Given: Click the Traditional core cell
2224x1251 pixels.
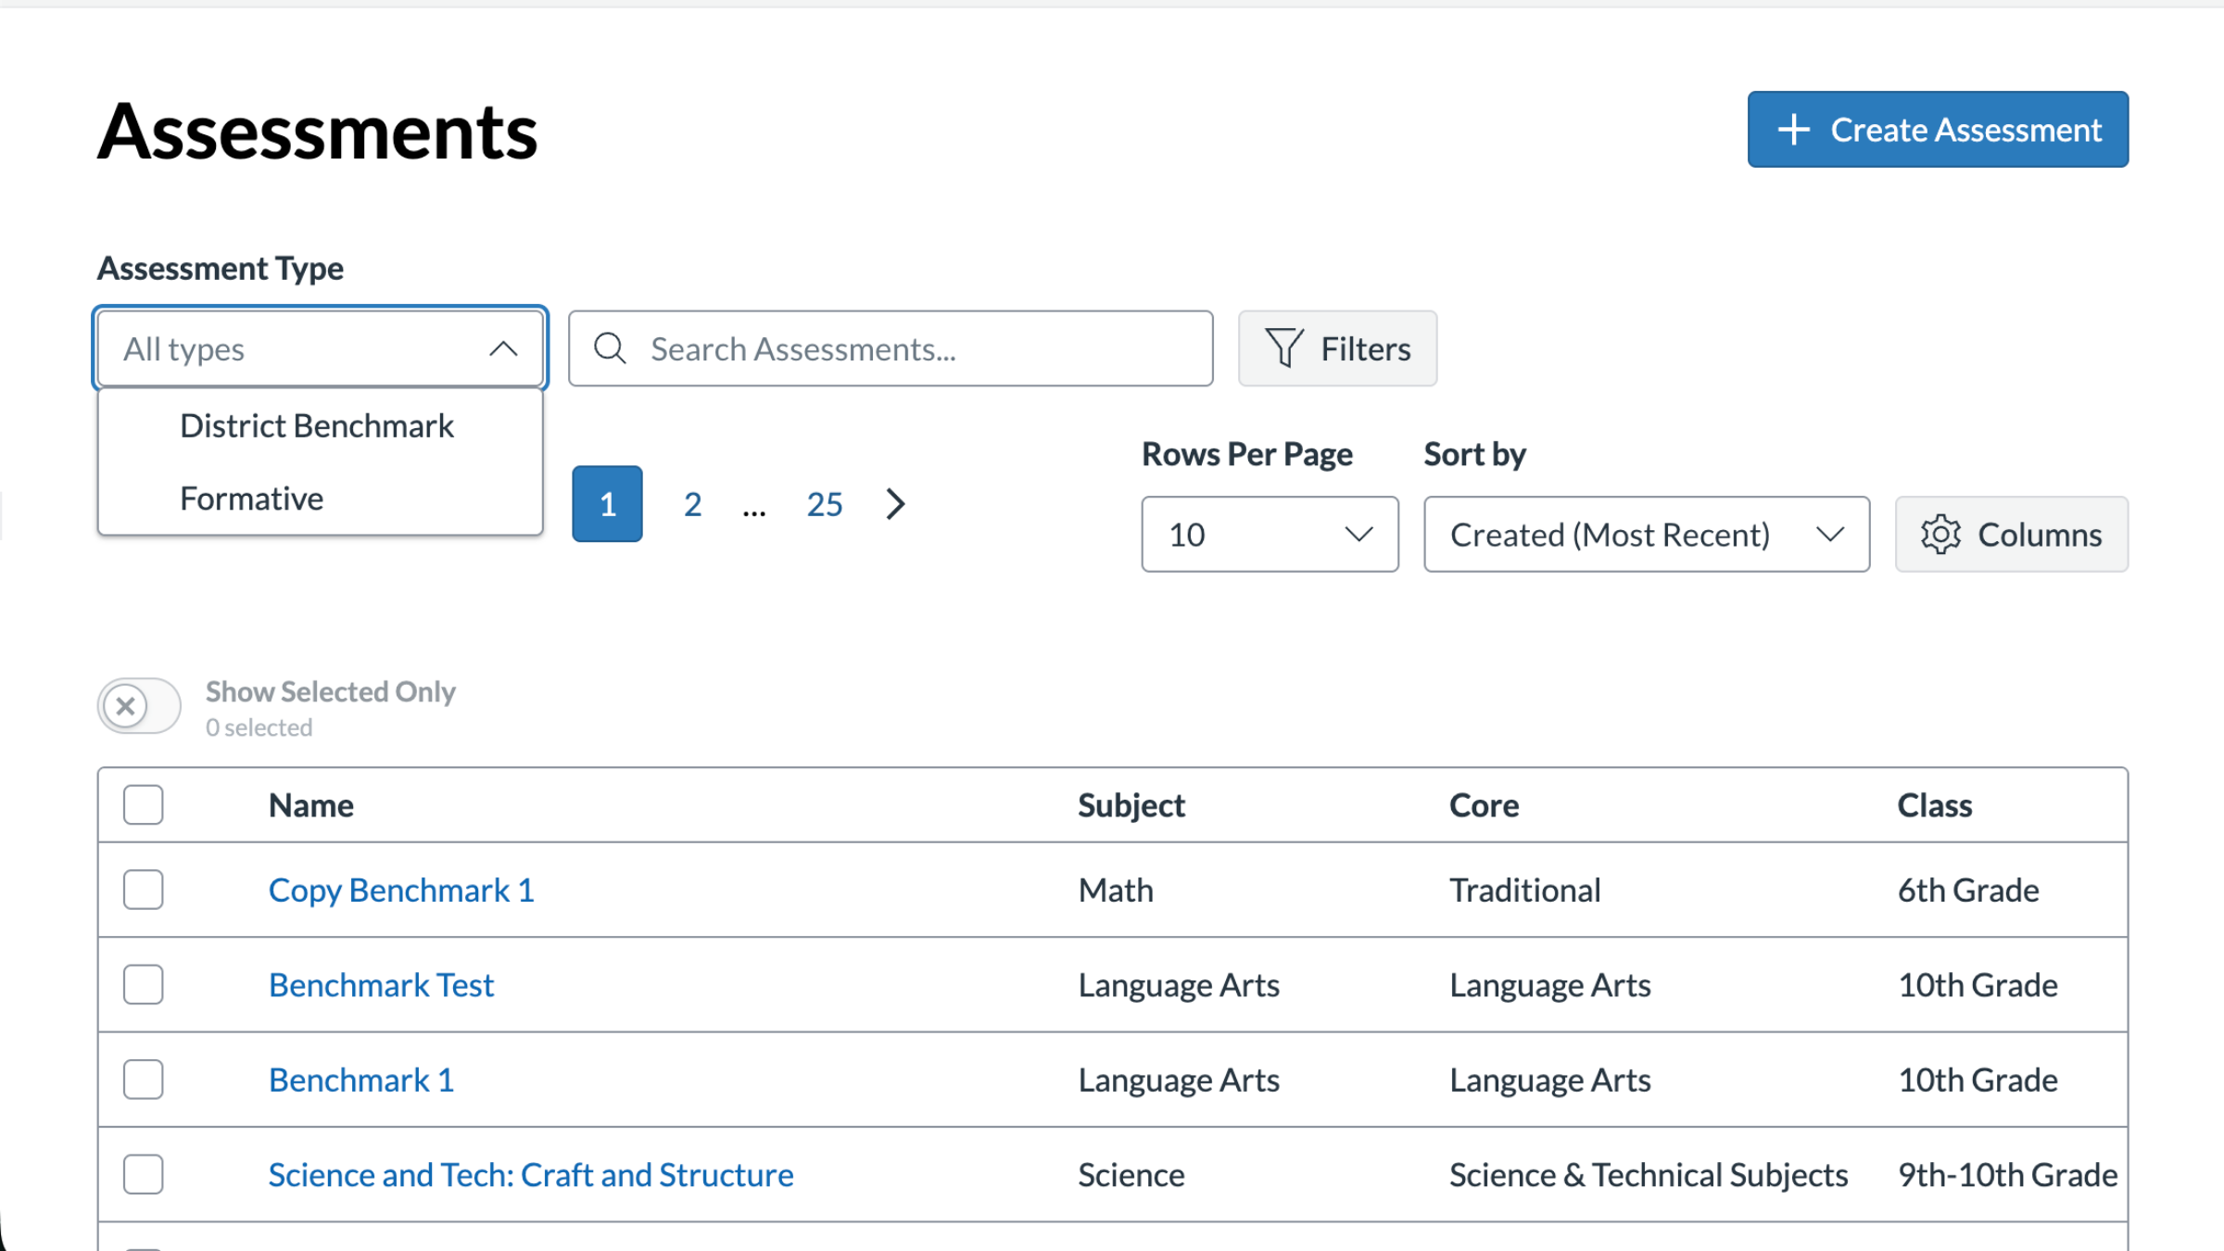Looking at the screenshot, I should point(1524,891).
